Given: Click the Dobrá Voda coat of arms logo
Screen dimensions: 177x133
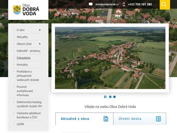Looking at the screenshot, I should (x=17, y=10).
